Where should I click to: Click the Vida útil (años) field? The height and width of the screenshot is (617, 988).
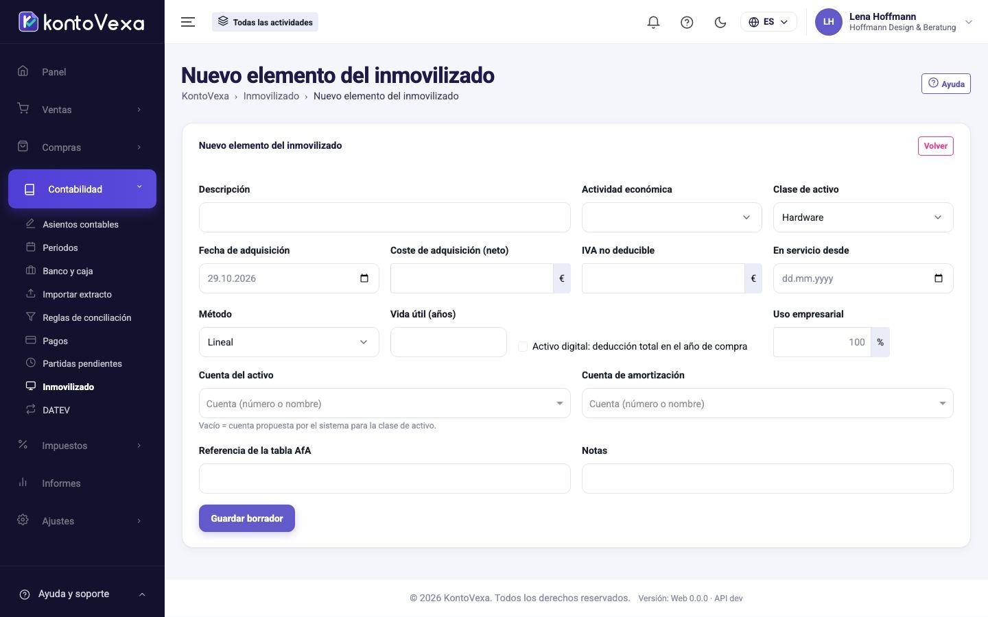(449, 342)
